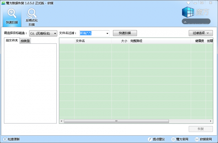Screen dimensions: 218x143
Task: Click the horizontal scrollbar left arrow
Action: [61, 121]
